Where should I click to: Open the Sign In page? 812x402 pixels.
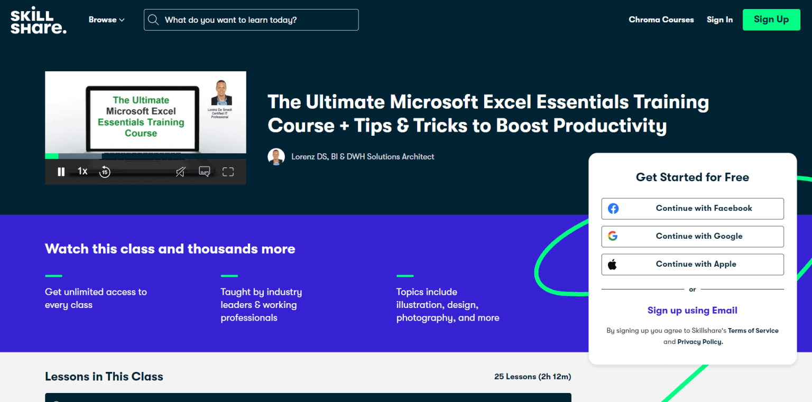pos(719,20)
